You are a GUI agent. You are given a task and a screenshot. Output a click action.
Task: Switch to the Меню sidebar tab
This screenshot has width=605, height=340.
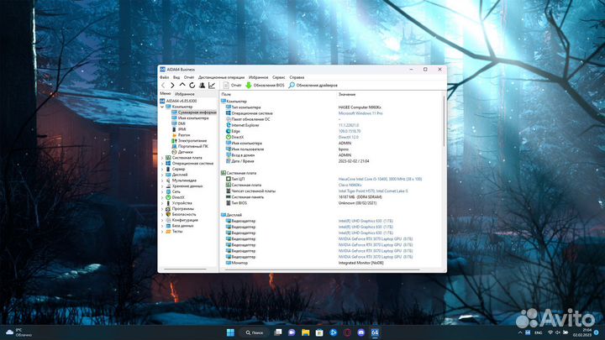tap(166, 94)
